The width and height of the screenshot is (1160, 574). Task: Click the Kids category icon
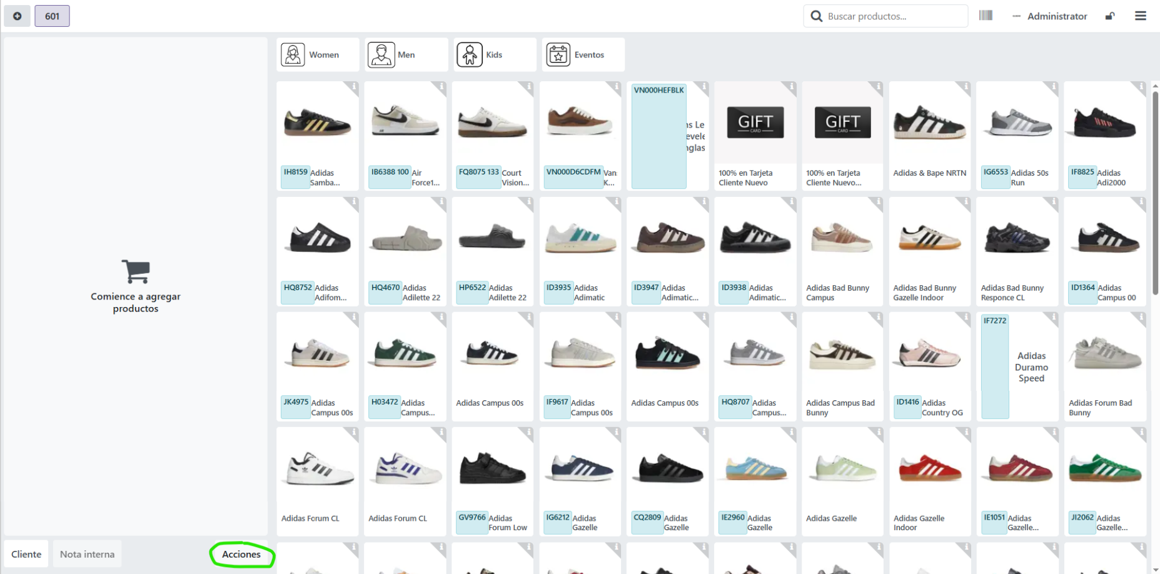point(470,55)
